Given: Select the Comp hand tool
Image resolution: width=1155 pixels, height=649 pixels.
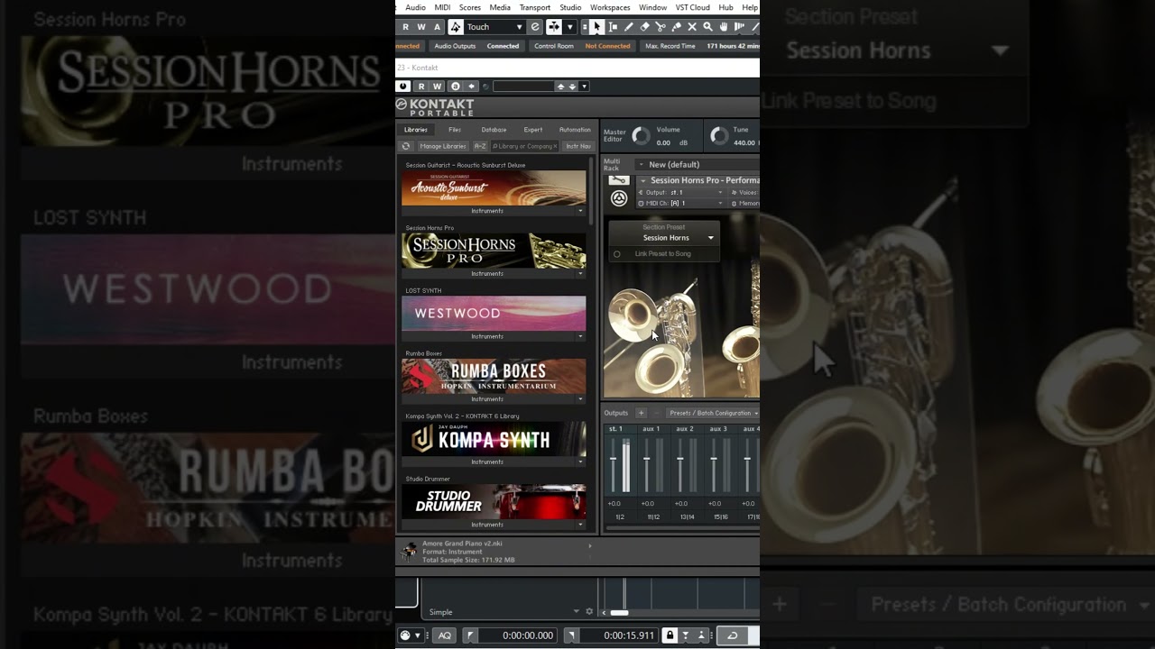Looking at the screenshot, I should [x=724, y=27].
